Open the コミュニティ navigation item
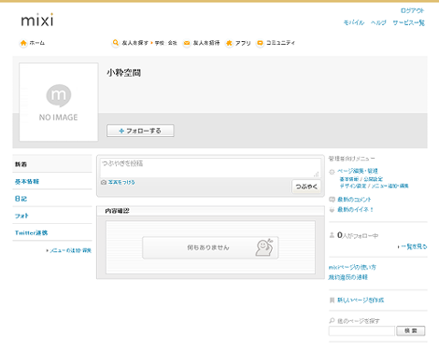 pyautogui.click(x=280, y=43)
